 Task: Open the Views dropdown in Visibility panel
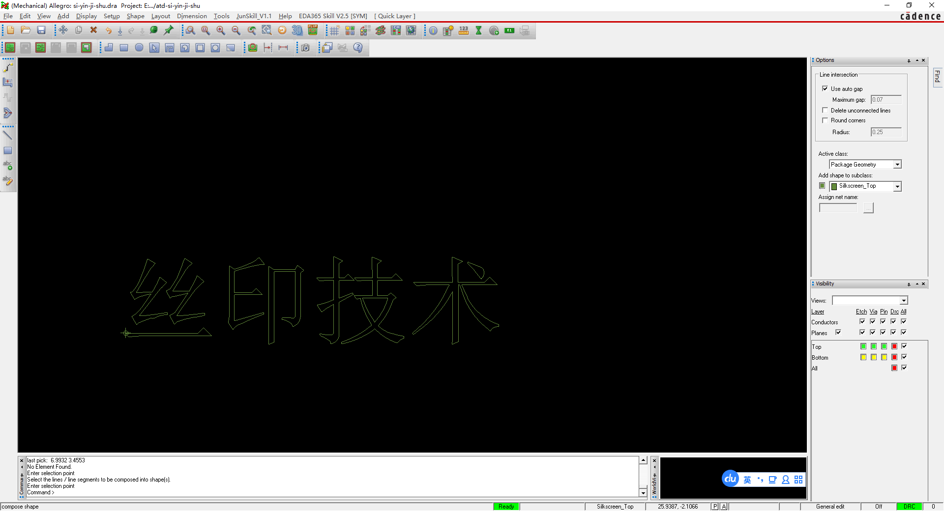[904, 300]
